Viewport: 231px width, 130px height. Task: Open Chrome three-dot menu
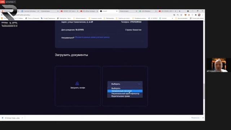point(203,15)
